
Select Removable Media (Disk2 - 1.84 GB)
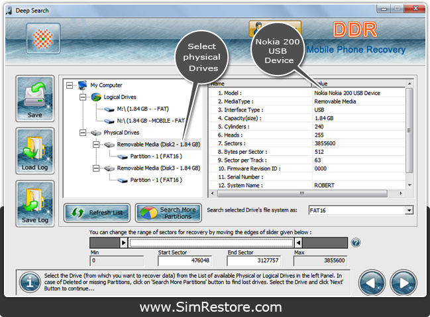159,145
